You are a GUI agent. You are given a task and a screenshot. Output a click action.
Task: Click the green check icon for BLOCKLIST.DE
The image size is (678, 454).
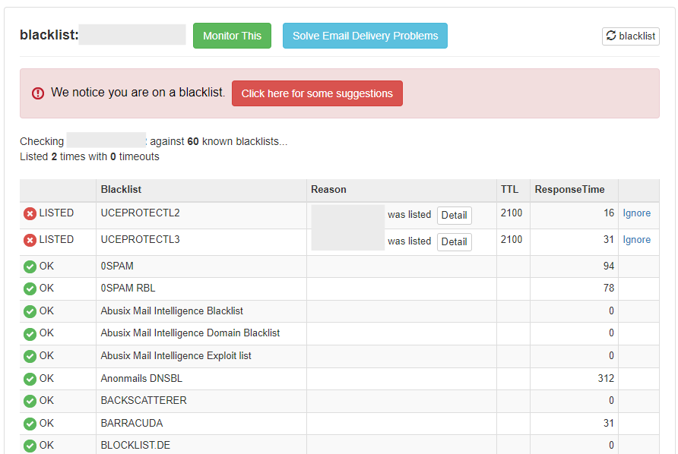click(x=30, y=446)
